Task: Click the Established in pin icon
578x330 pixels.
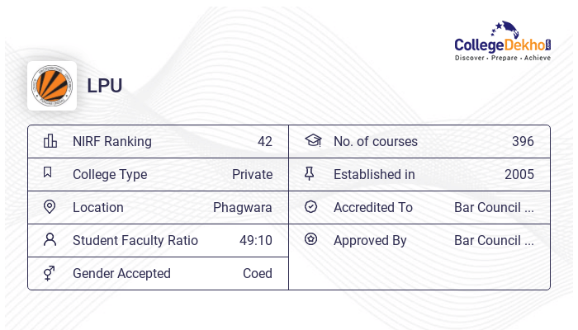Action: point(310,174)
